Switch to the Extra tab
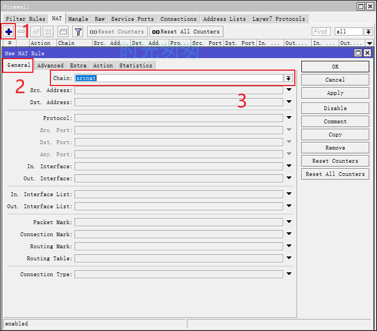 click(78, 65)
